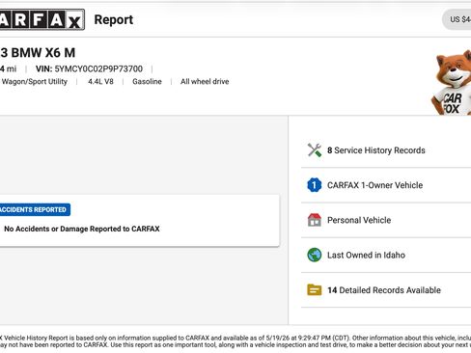The width and height of the screenshot is (471, 353).
Task: Click the wrench and screwdriver service icon
Action: tap(315, 150)
